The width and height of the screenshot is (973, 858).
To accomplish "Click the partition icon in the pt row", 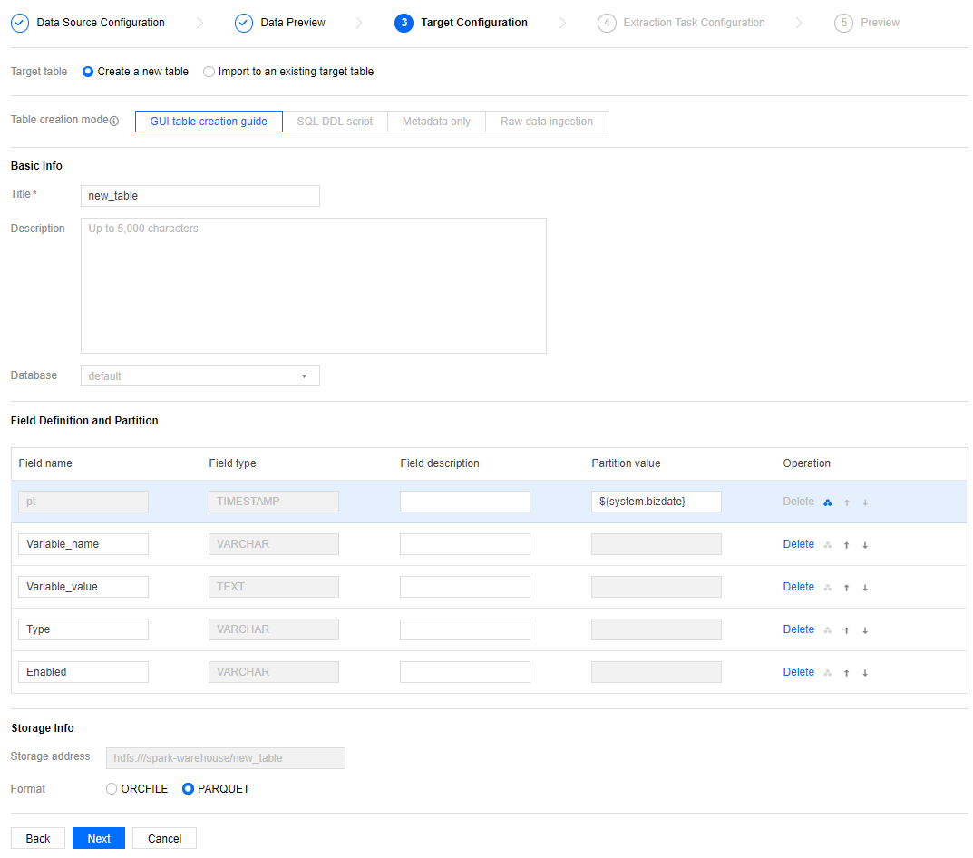I will [x=827, y=502].
